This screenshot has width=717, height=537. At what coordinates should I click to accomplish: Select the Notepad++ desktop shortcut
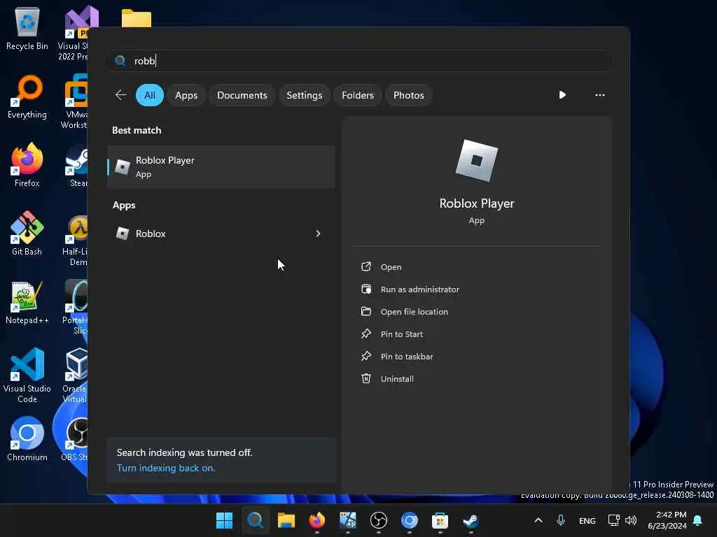tap(27, 302)
